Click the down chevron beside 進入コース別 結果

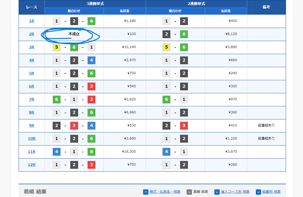click(x=217, y=192)
